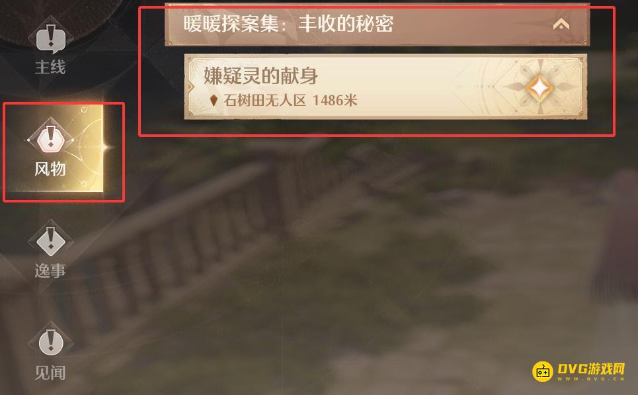Select the 风物 hexagon quest icon
The image size is (638, 395).
(x=50, y=138)
